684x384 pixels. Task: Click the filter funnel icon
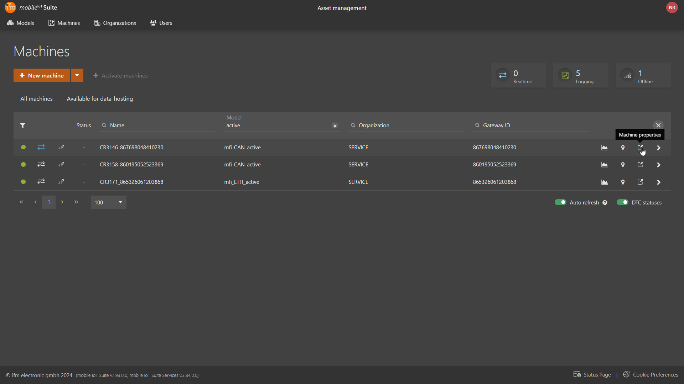pos(23,126)
